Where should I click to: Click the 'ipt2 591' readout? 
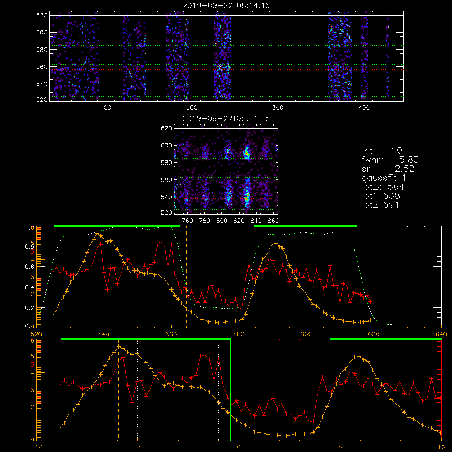380,205
